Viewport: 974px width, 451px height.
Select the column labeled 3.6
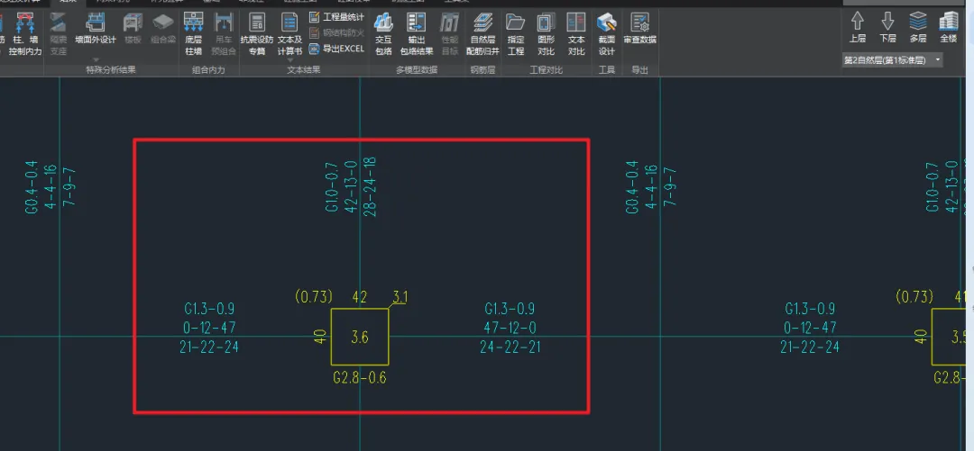pos(360,337)
